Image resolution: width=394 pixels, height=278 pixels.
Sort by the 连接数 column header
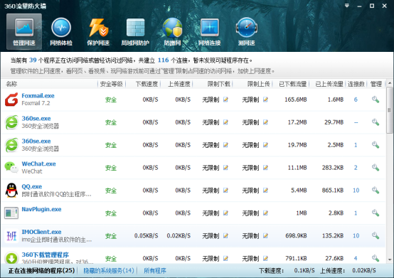click(x=356, y=84)
